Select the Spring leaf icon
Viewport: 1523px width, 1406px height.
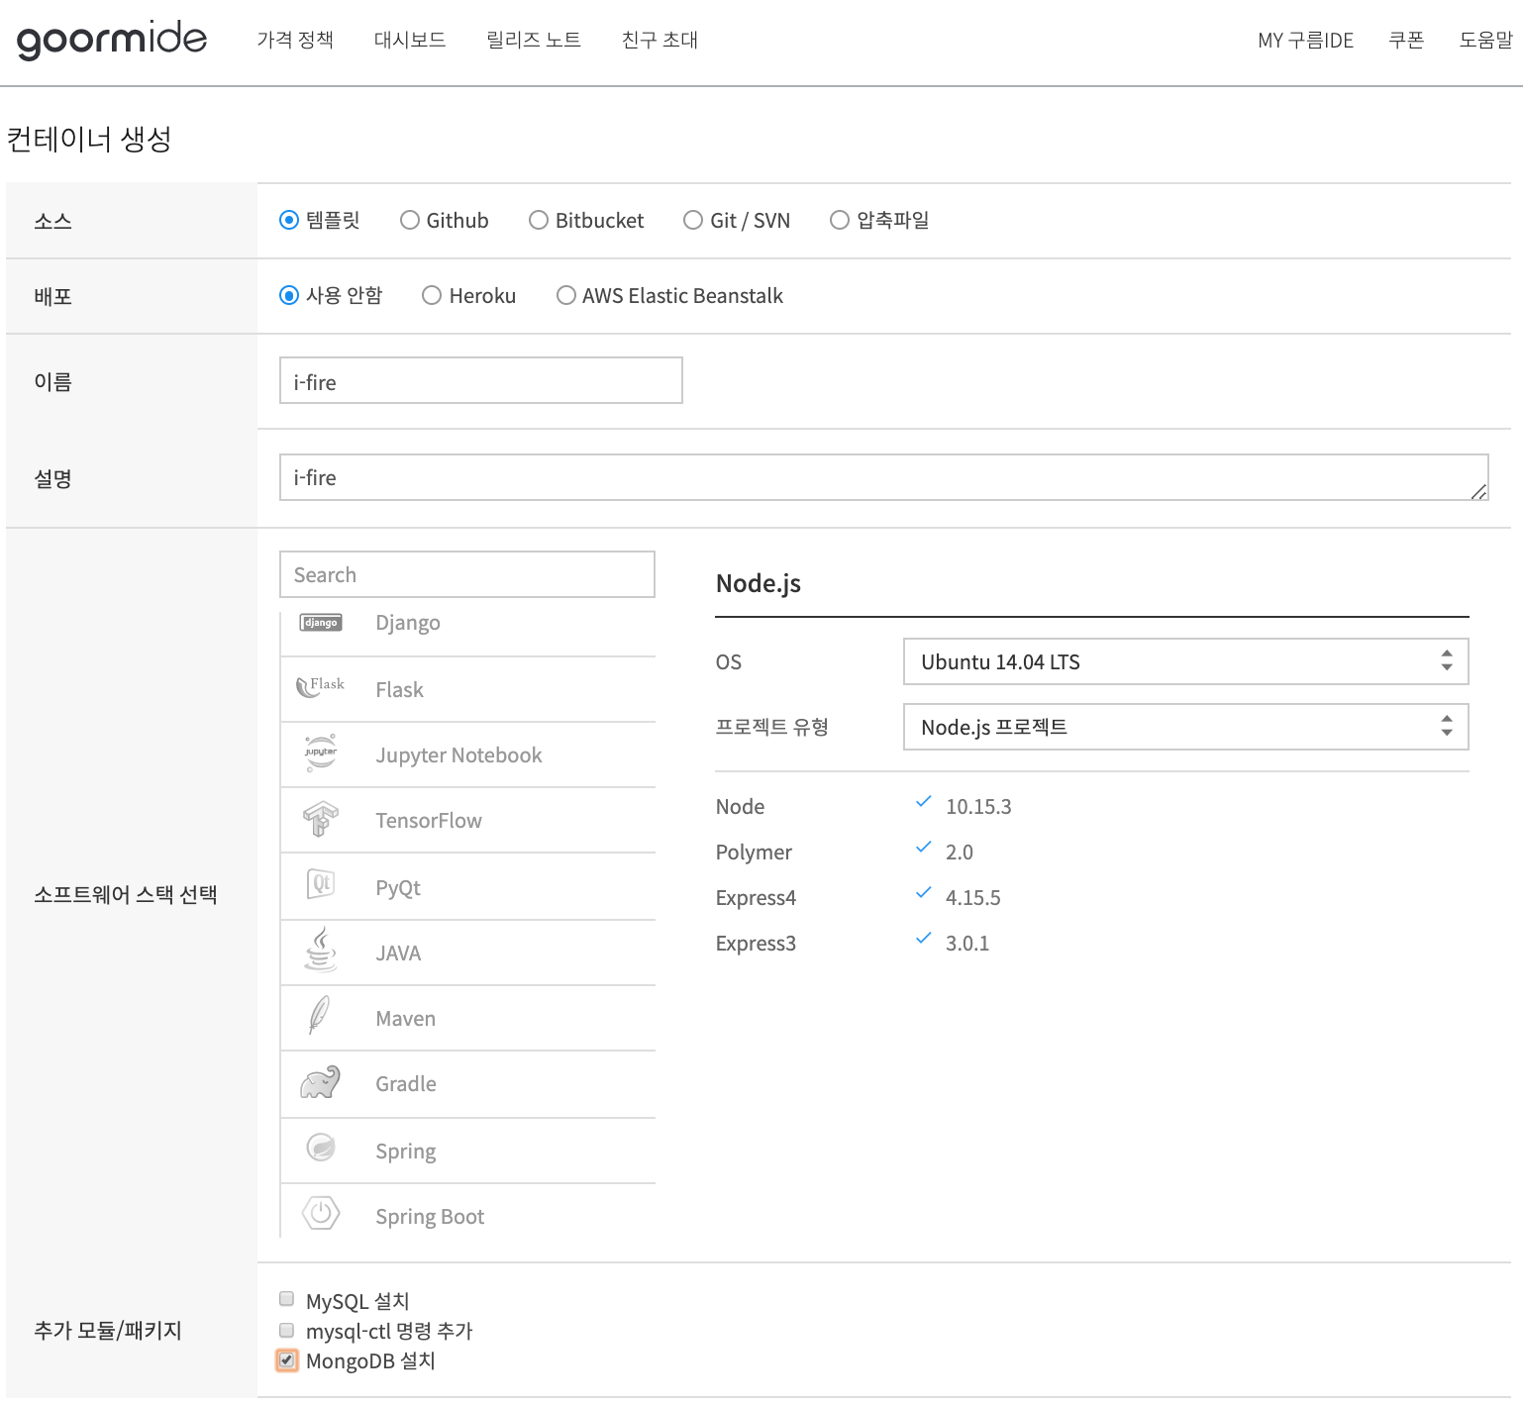click(321, 1148)
